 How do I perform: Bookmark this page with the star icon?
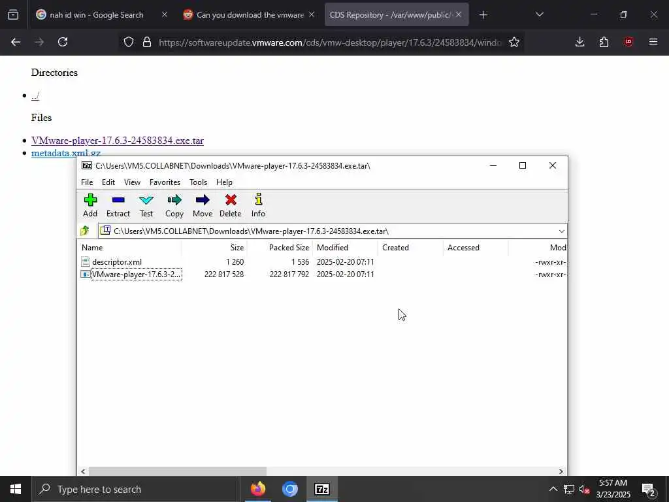[514, 42]
